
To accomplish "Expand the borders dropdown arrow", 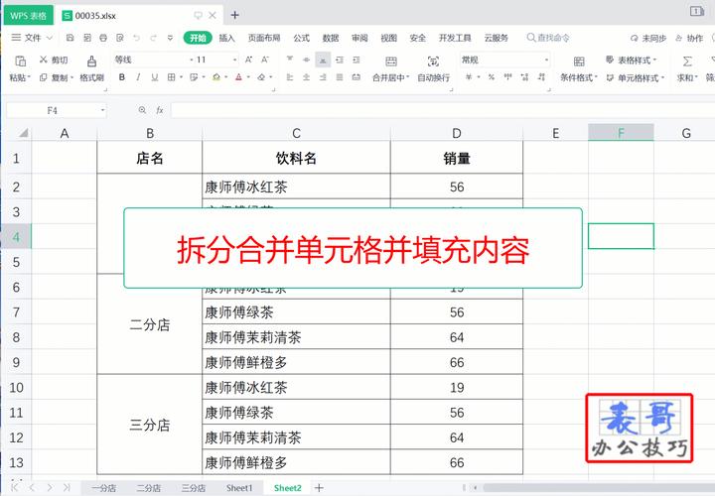I will [182, 77].
